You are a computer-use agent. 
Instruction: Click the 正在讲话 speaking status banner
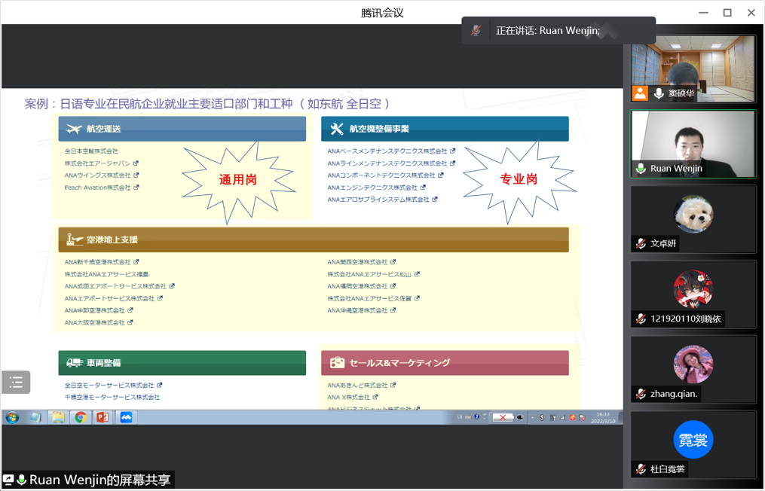point(558,31)
